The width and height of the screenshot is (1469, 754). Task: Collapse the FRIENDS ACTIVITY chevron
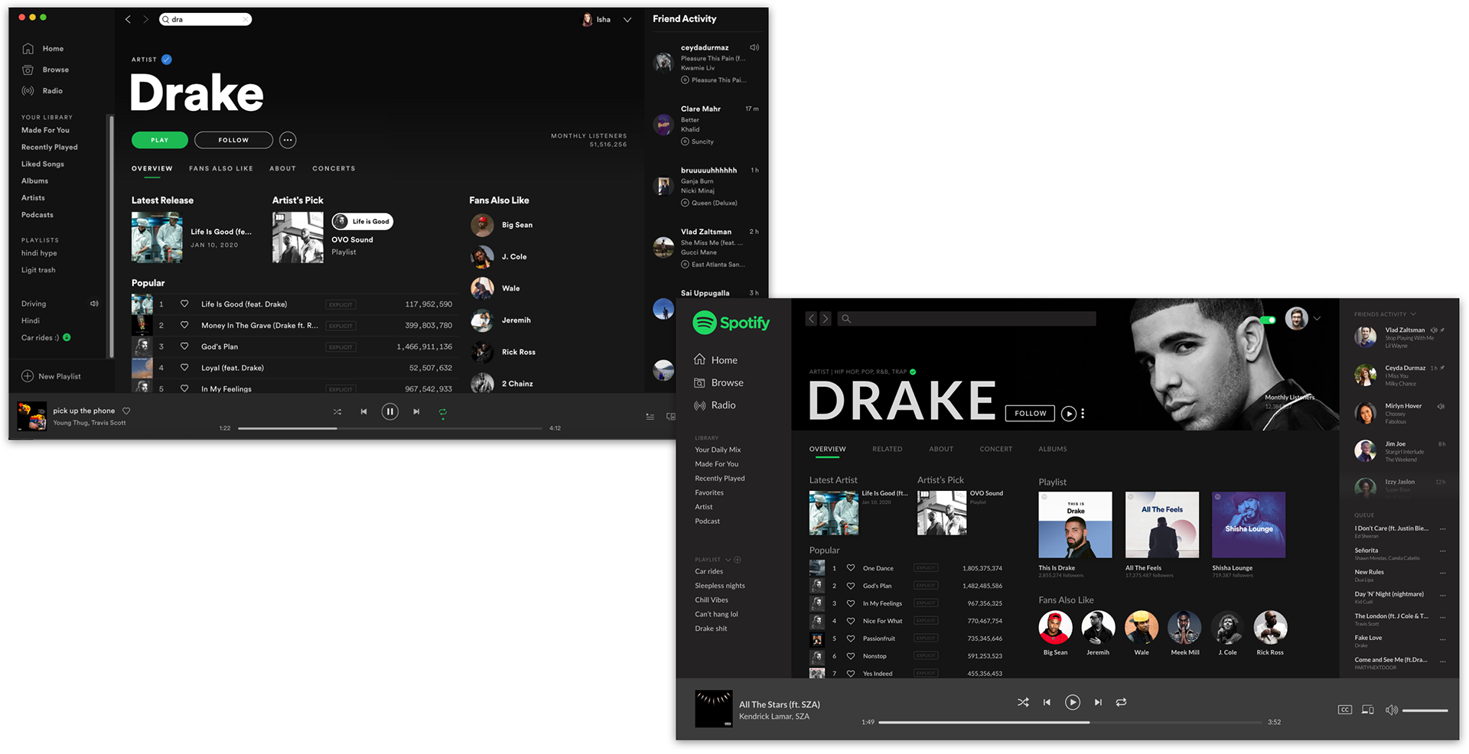1413,314
